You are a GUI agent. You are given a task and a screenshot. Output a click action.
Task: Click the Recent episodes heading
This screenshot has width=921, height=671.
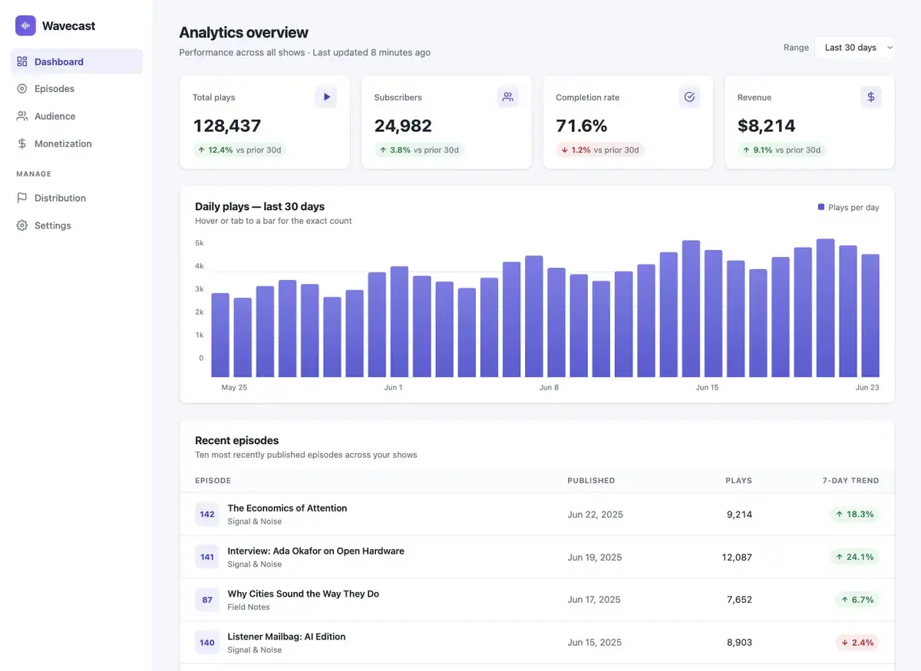[236, 440]
